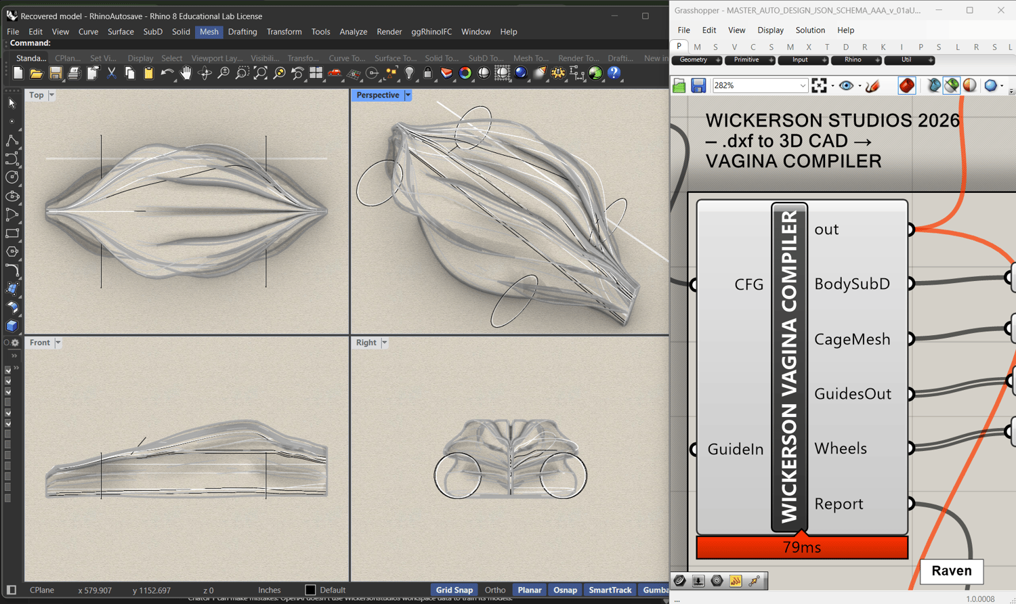The height and width of the screenshot is (604, 1016).
Task: Save the Rhino model with the floppy icon
Action: [x=56, y=73]
